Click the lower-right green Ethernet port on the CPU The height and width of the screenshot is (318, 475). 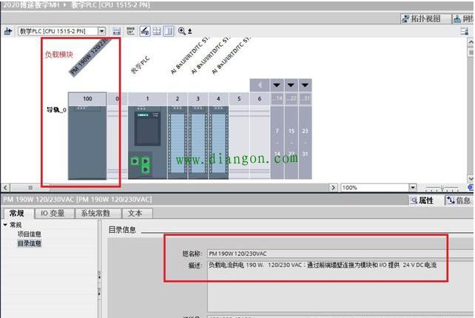146,169
